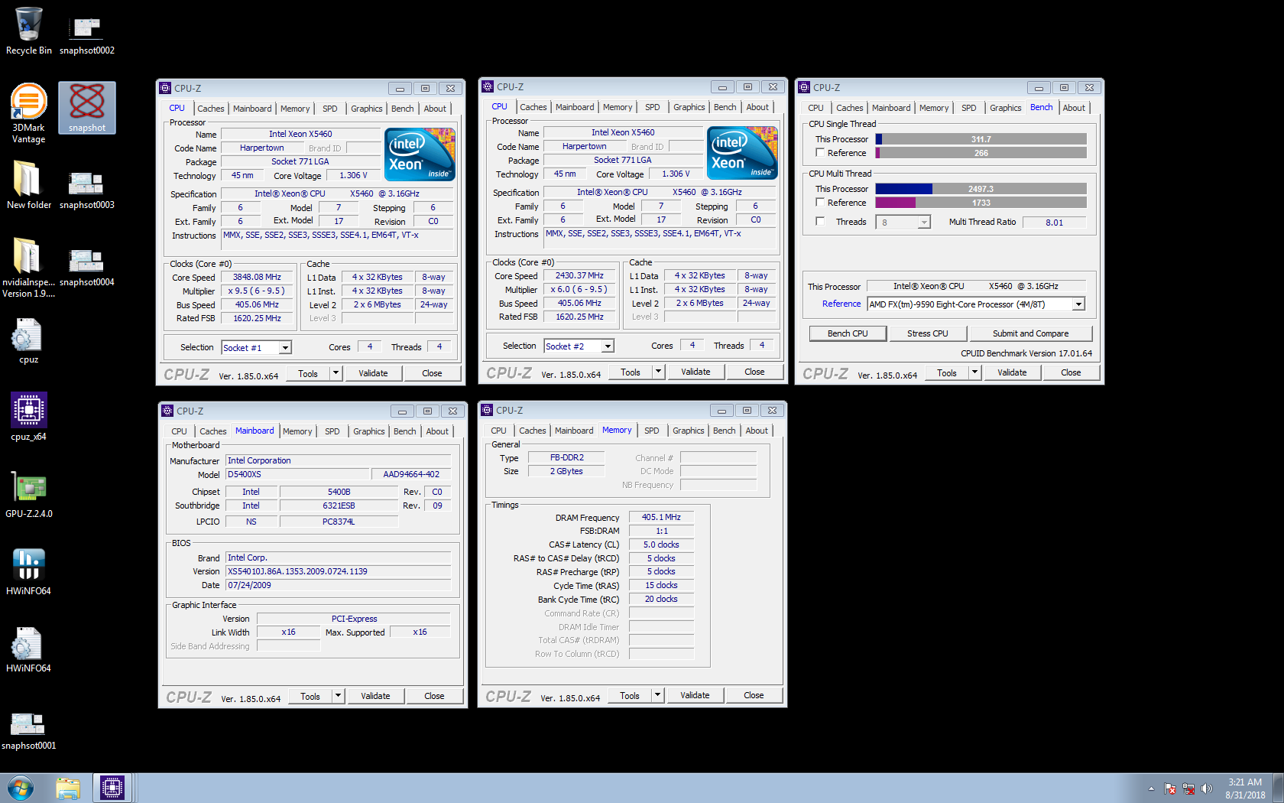The width and height of the screenshot is (1284, 803).
Task: Expand Tools arrow in Memory window
Action: (657, 695)
